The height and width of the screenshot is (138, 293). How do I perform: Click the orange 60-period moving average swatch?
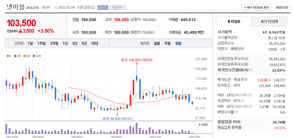24,56
